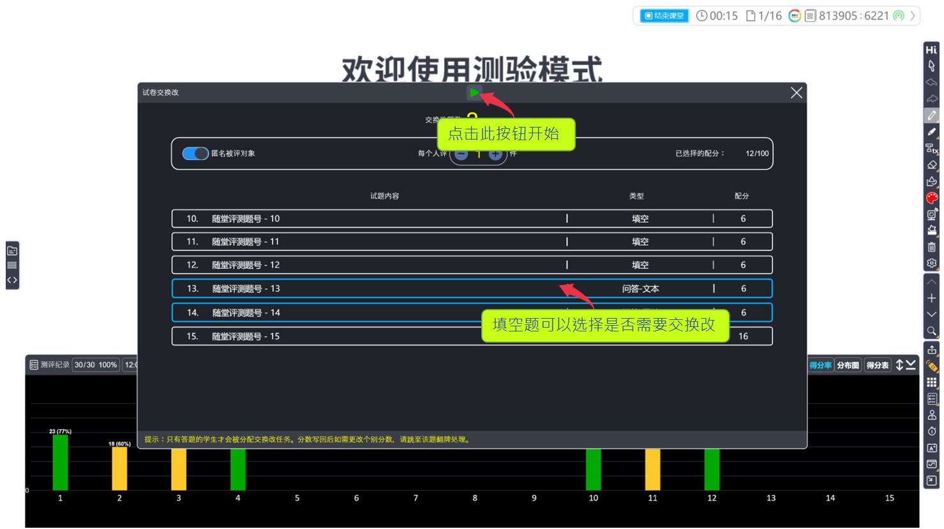The image size is (944, 529).
Task: Select the pen tool in right toolbar
Action: pyautogui.click(x=932, y=115)
